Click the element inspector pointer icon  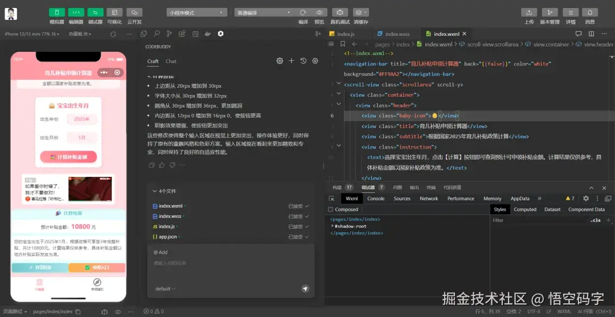[331, 199]
